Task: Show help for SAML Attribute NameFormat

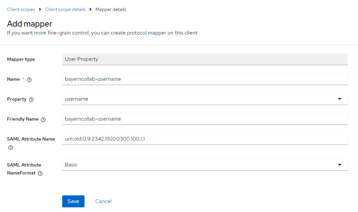Action: click(40, 173)
